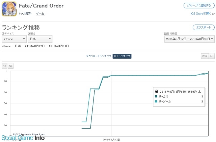Click the JP-ゲーム color swatch in legend

tap(156, 101)
